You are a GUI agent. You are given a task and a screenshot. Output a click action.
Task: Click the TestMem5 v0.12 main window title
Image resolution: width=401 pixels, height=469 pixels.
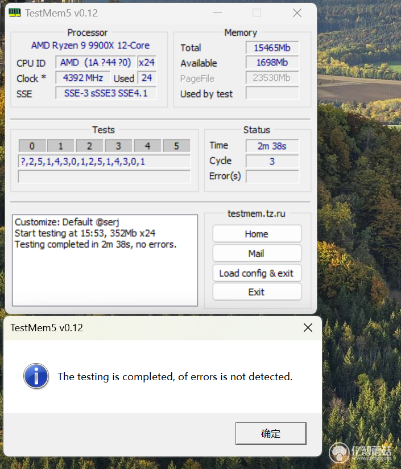(61, 13)
